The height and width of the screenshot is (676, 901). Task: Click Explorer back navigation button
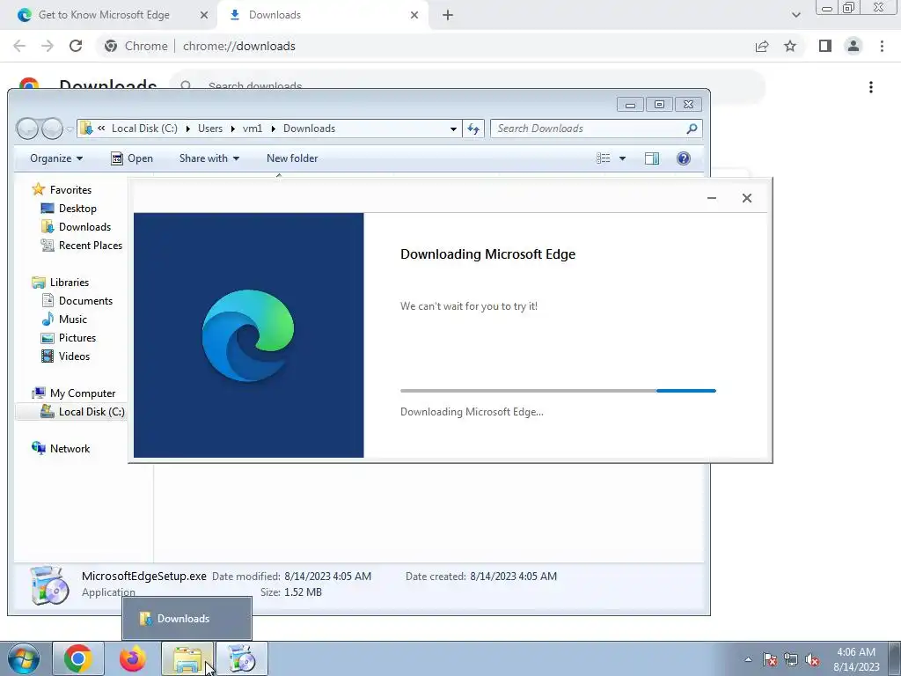point(27,129)
